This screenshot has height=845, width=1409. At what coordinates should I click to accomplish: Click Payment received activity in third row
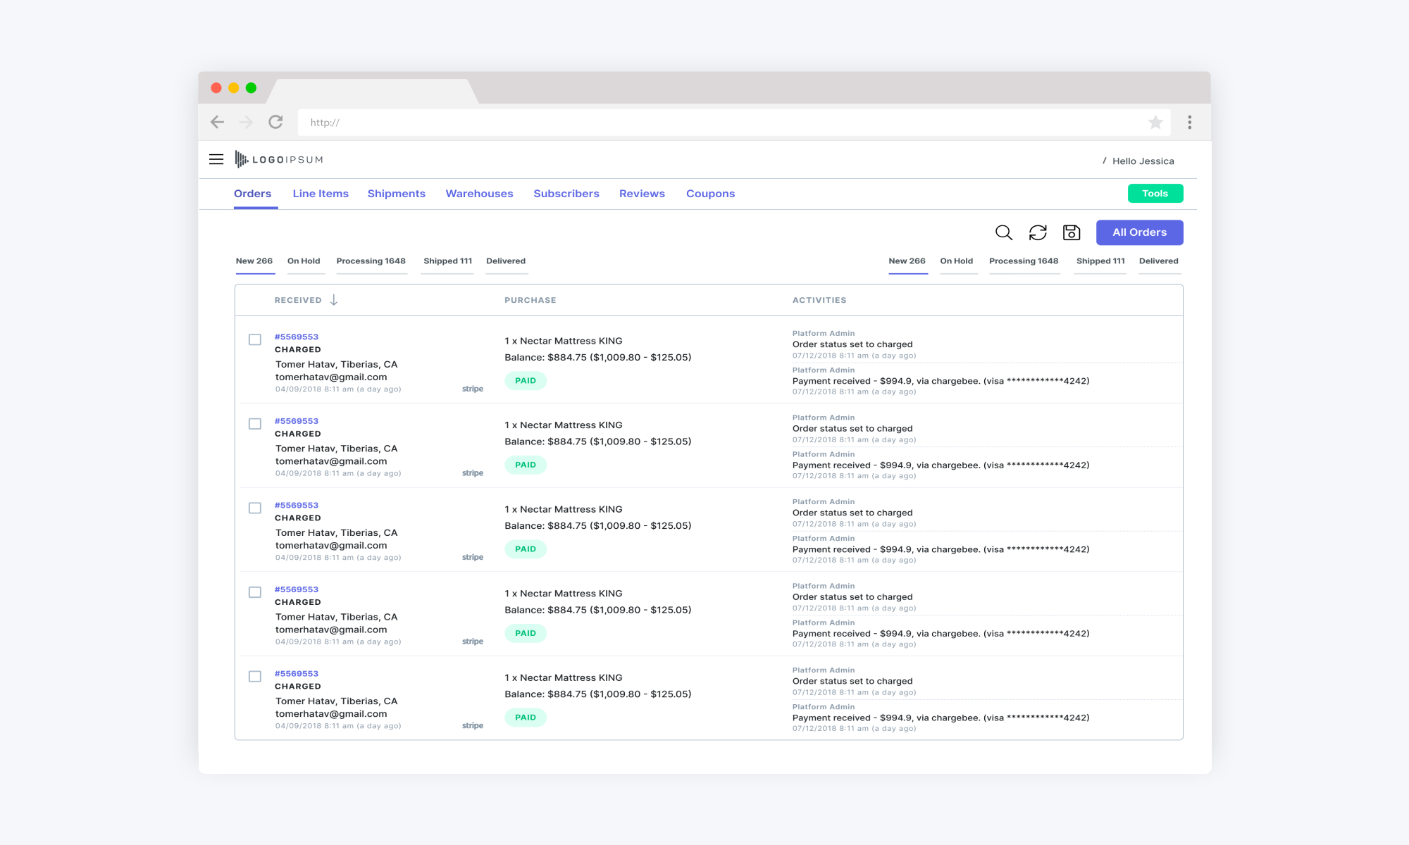(941, 549)
